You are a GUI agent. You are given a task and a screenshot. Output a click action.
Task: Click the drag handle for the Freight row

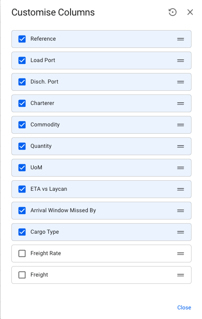[181, 275]
